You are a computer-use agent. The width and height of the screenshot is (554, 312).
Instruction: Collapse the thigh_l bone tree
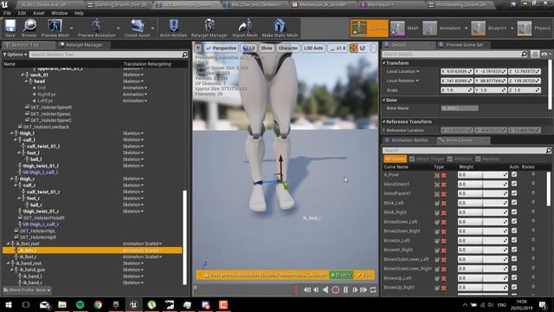pyautogui.click(x=11, y=133)
